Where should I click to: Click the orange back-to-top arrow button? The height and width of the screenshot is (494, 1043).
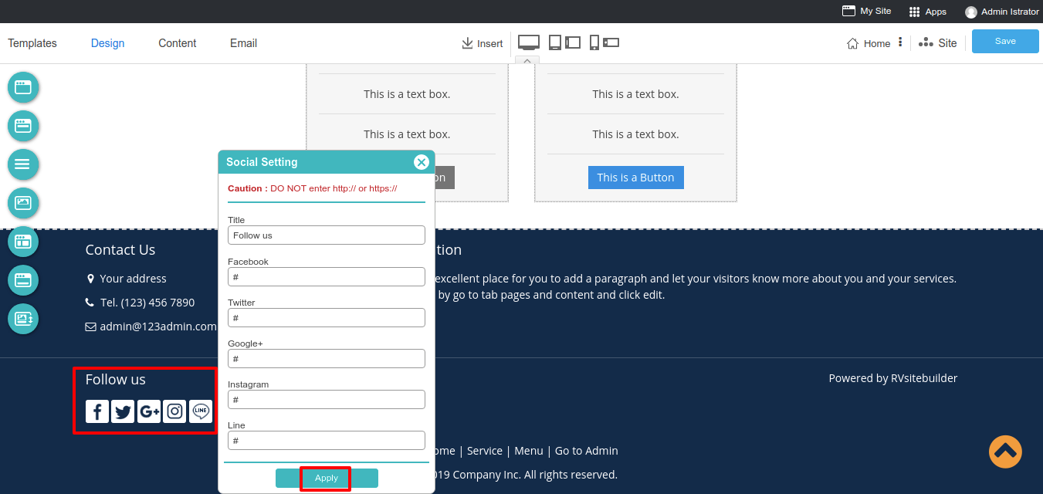coord(1005,452)
